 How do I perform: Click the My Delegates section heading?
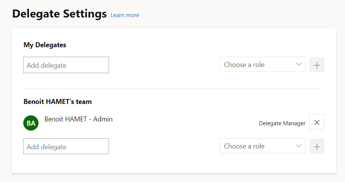click(x=45, y=45)
